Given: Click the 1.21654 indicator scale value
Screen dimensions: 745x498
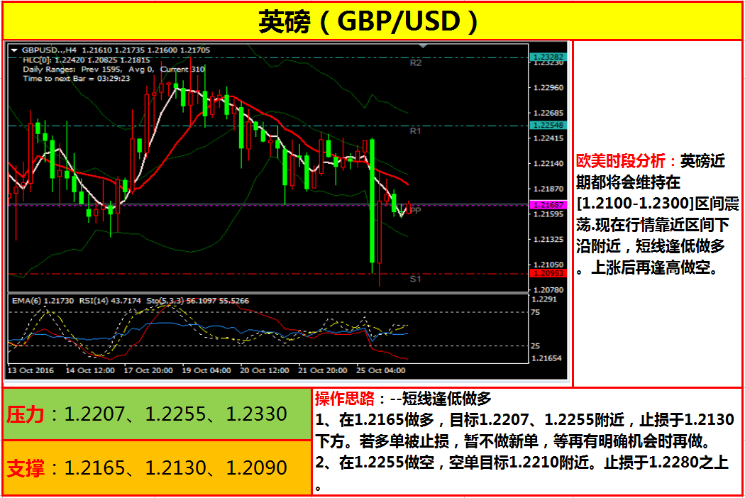Looking at the screenshot, I should coord(546,358).
